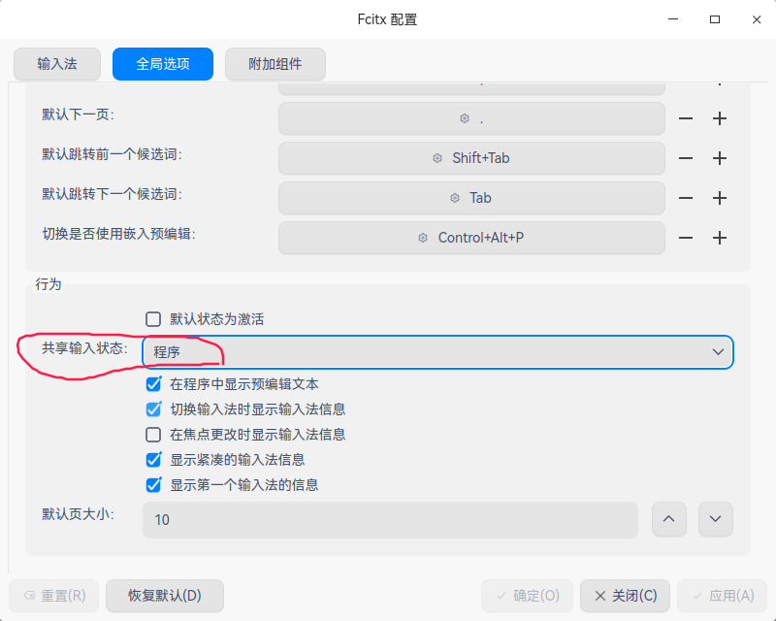
Task: Remove the Shift+Tab key binding
Action: pyautogui.click(x=686, y=158)
